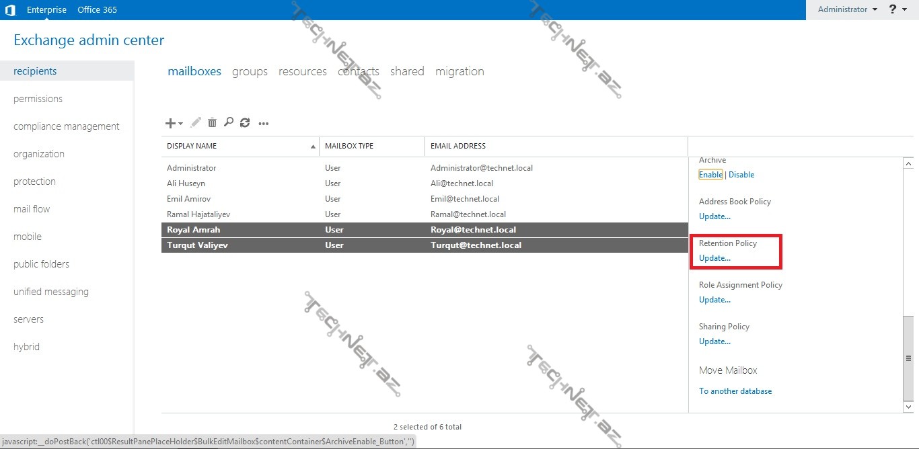Click the Office logo icon at top left
Image resolution: width=919 pixels, height=449 pixels.
pos(10,10)
